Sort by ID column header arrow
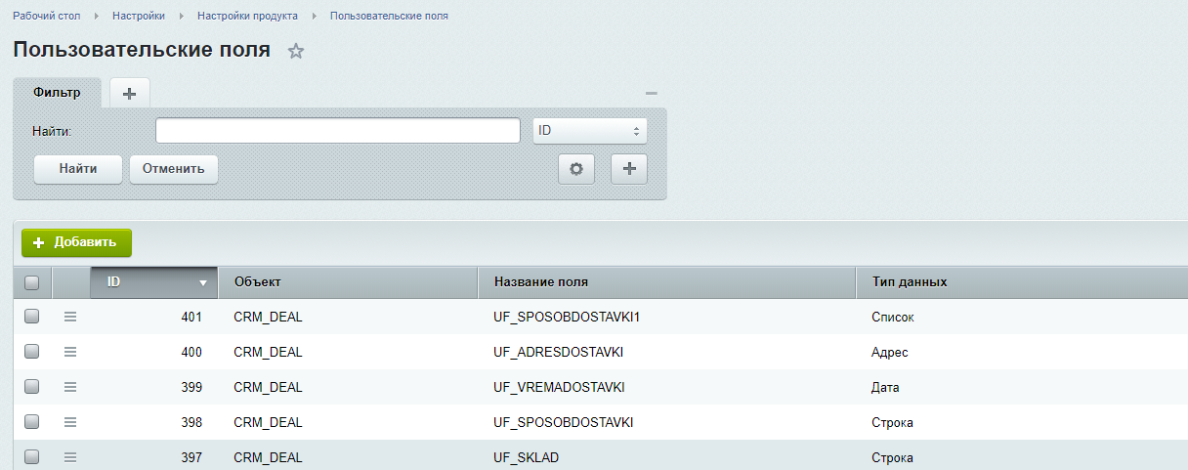This screenshot has width=1188, height=470. click(203, 282)
